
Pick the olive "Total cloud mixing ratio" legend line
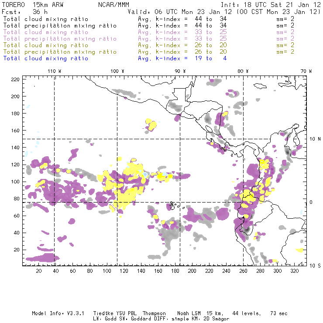[45, 45]
